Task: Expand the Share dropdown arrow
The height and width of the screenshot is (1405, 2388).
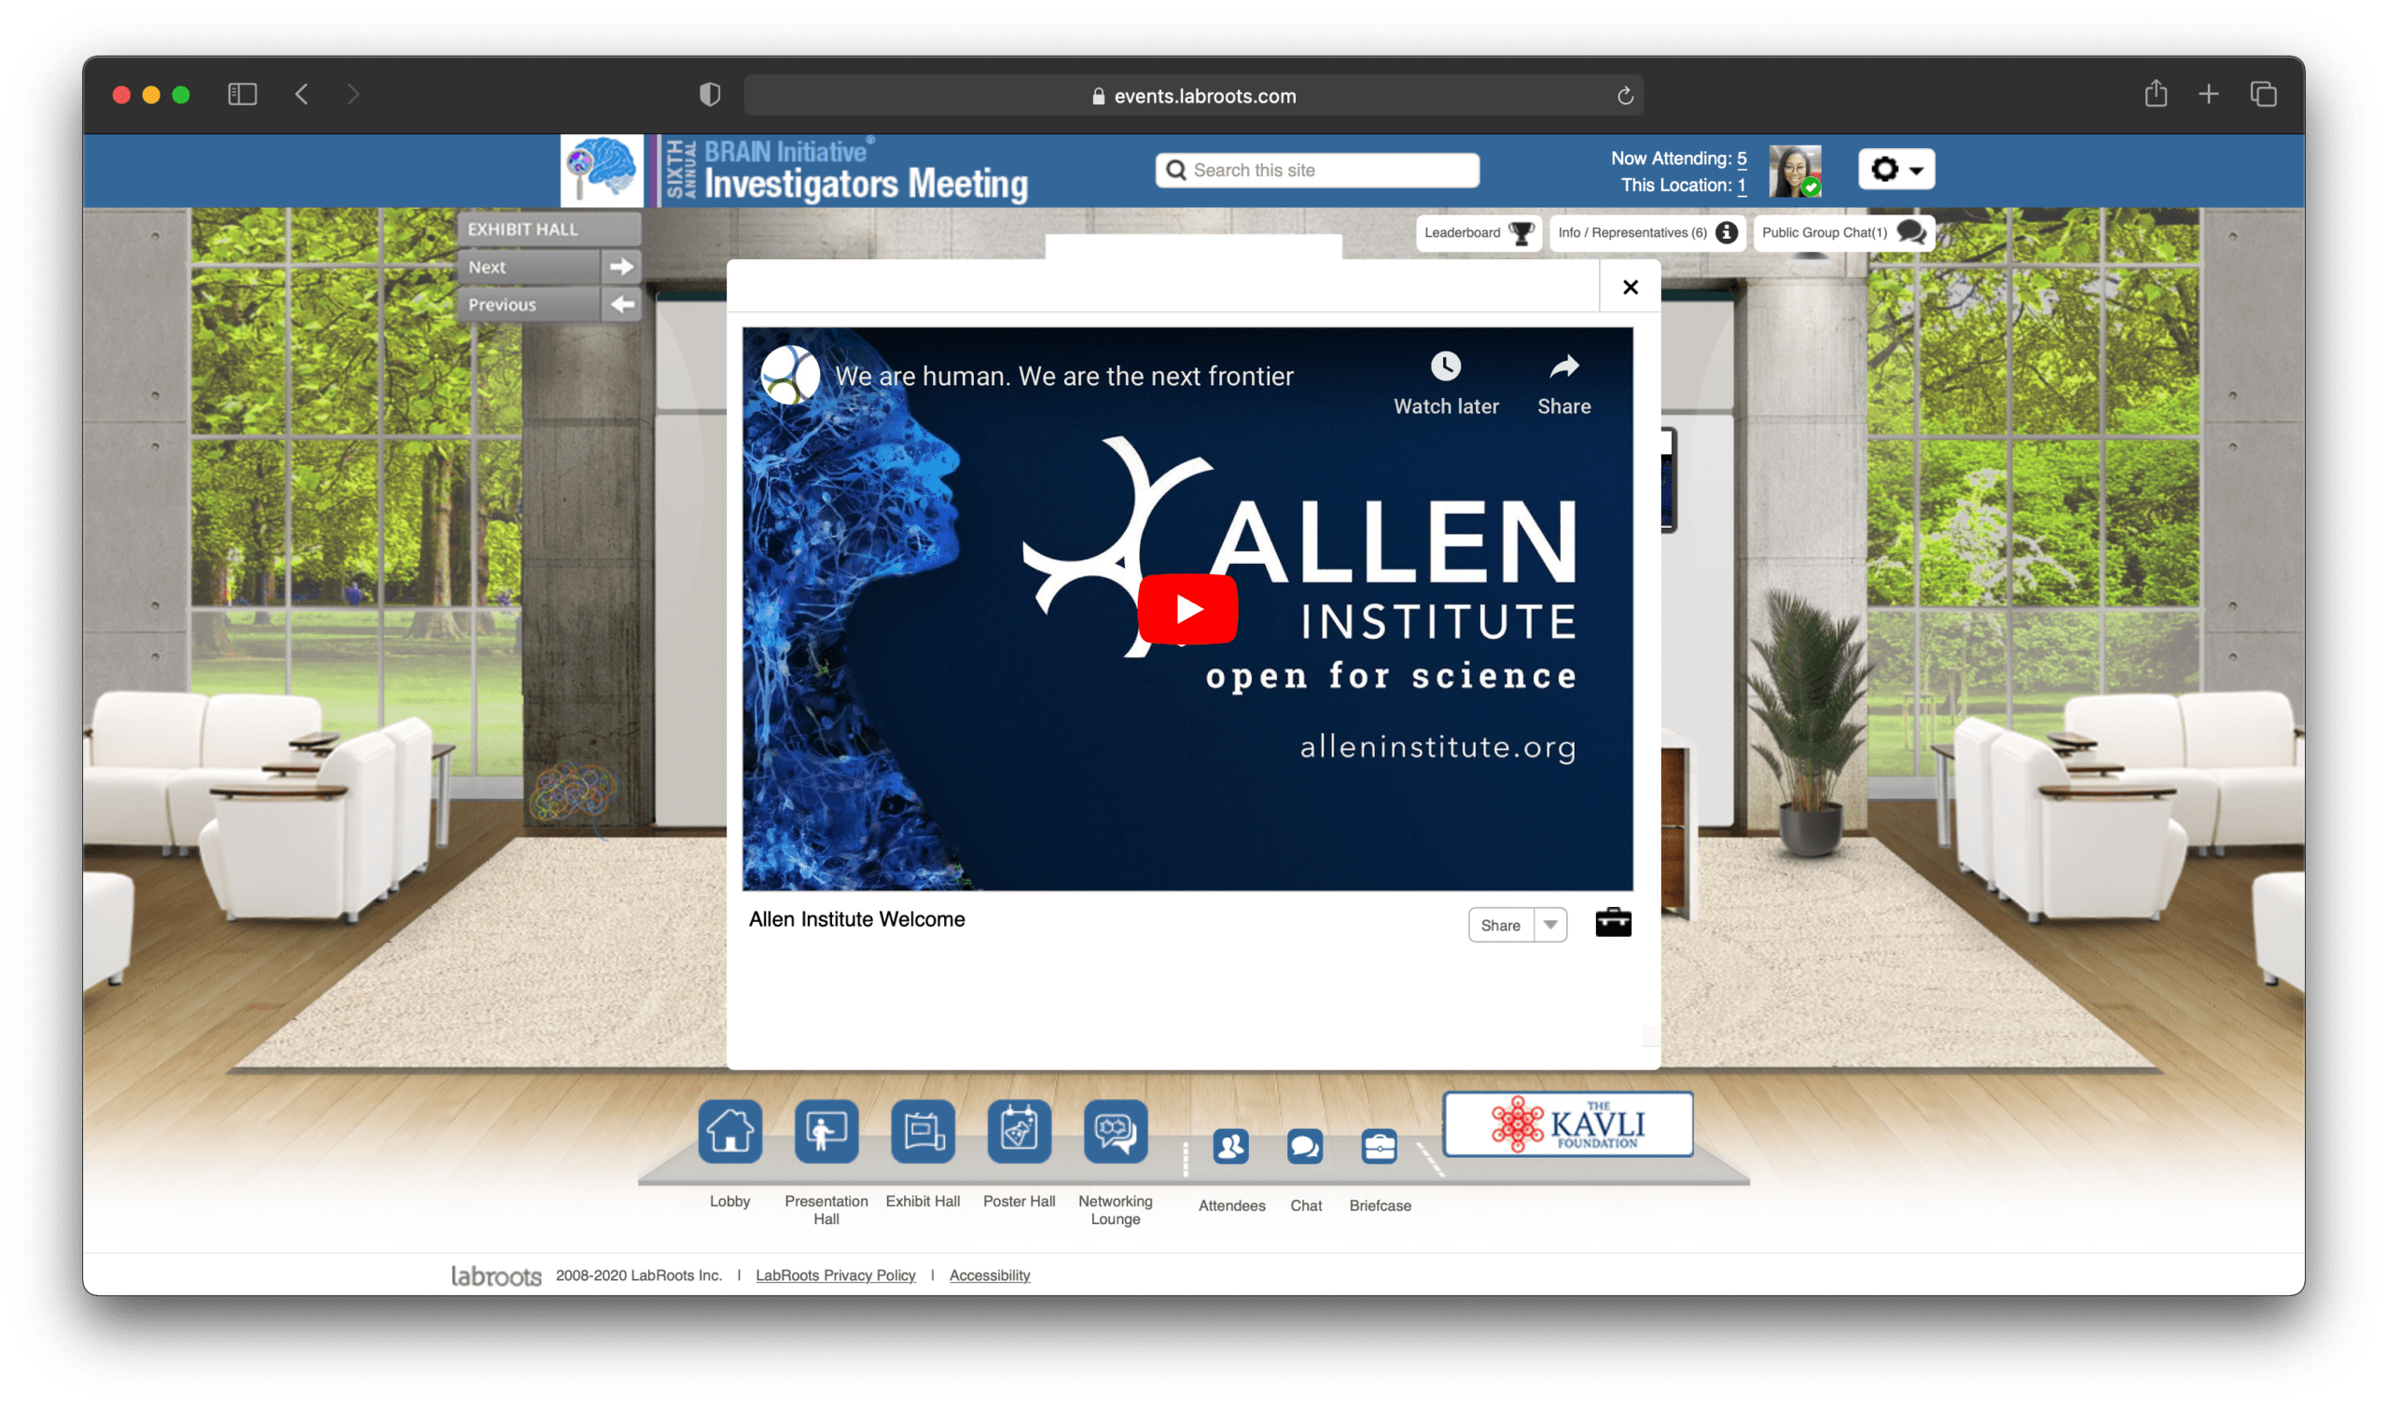Action: (x=1550, y=926)
